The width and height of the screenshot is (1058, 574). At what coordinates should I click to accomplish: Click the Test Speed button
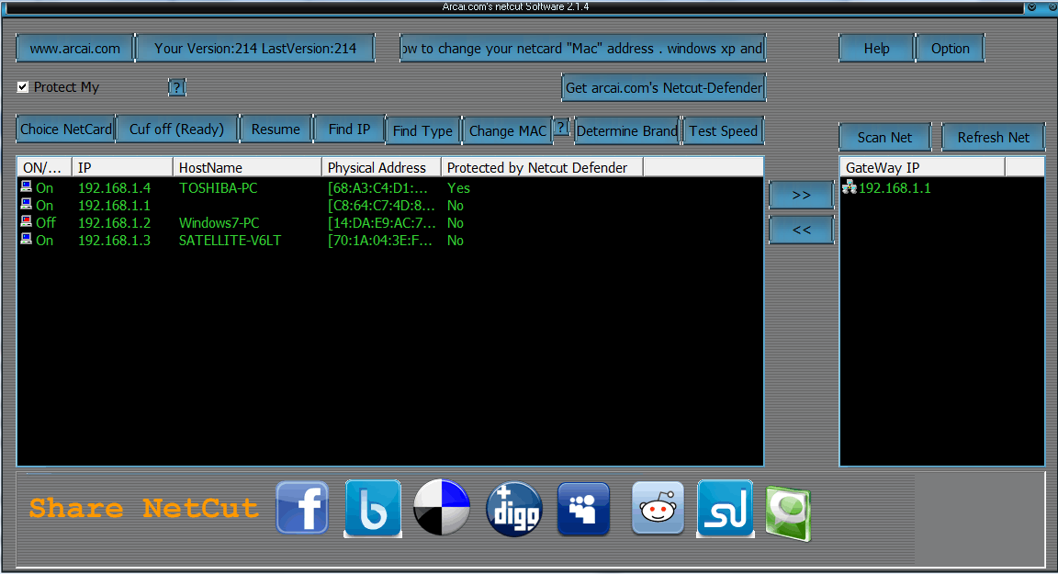[x=724, y=130]
